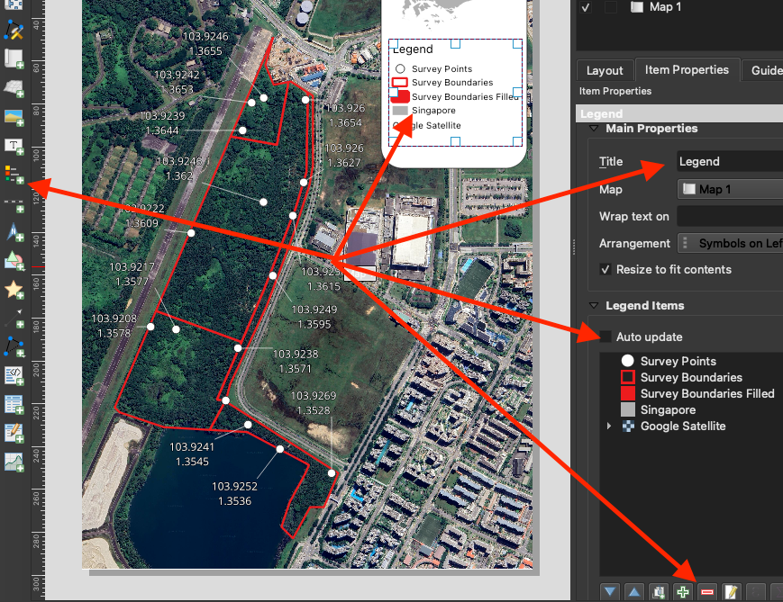Select the Edit Nodes tool
The image size is (783, 602).
14,30
